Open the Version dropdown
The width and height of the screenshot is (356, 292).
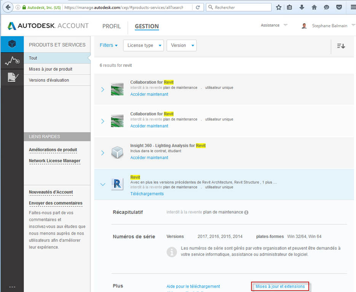coord(182,46)
